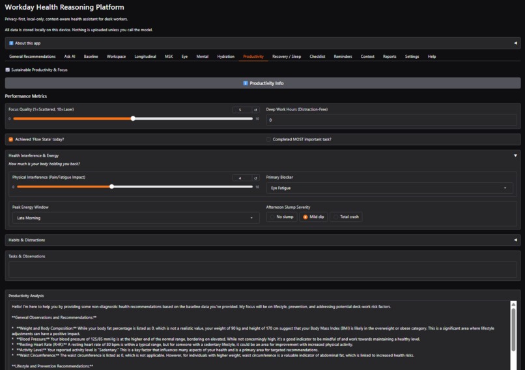Click the info icon in About this app

coord(11,43)
